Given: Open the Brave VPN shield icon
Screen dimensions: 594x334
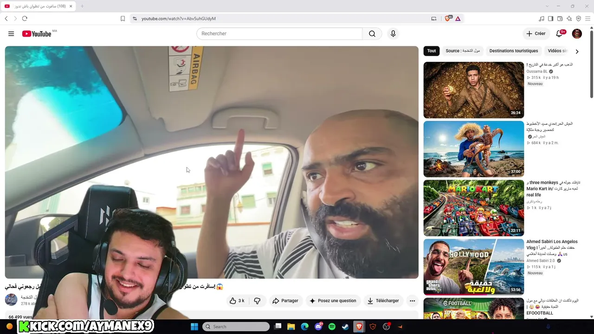Looking at the screenshot, I should 578,19.
